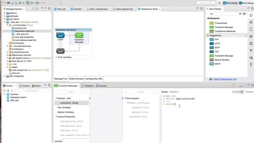Click the Quick Access search box
The width and height of the screenshot is (254, 143).
pos(206,3)
